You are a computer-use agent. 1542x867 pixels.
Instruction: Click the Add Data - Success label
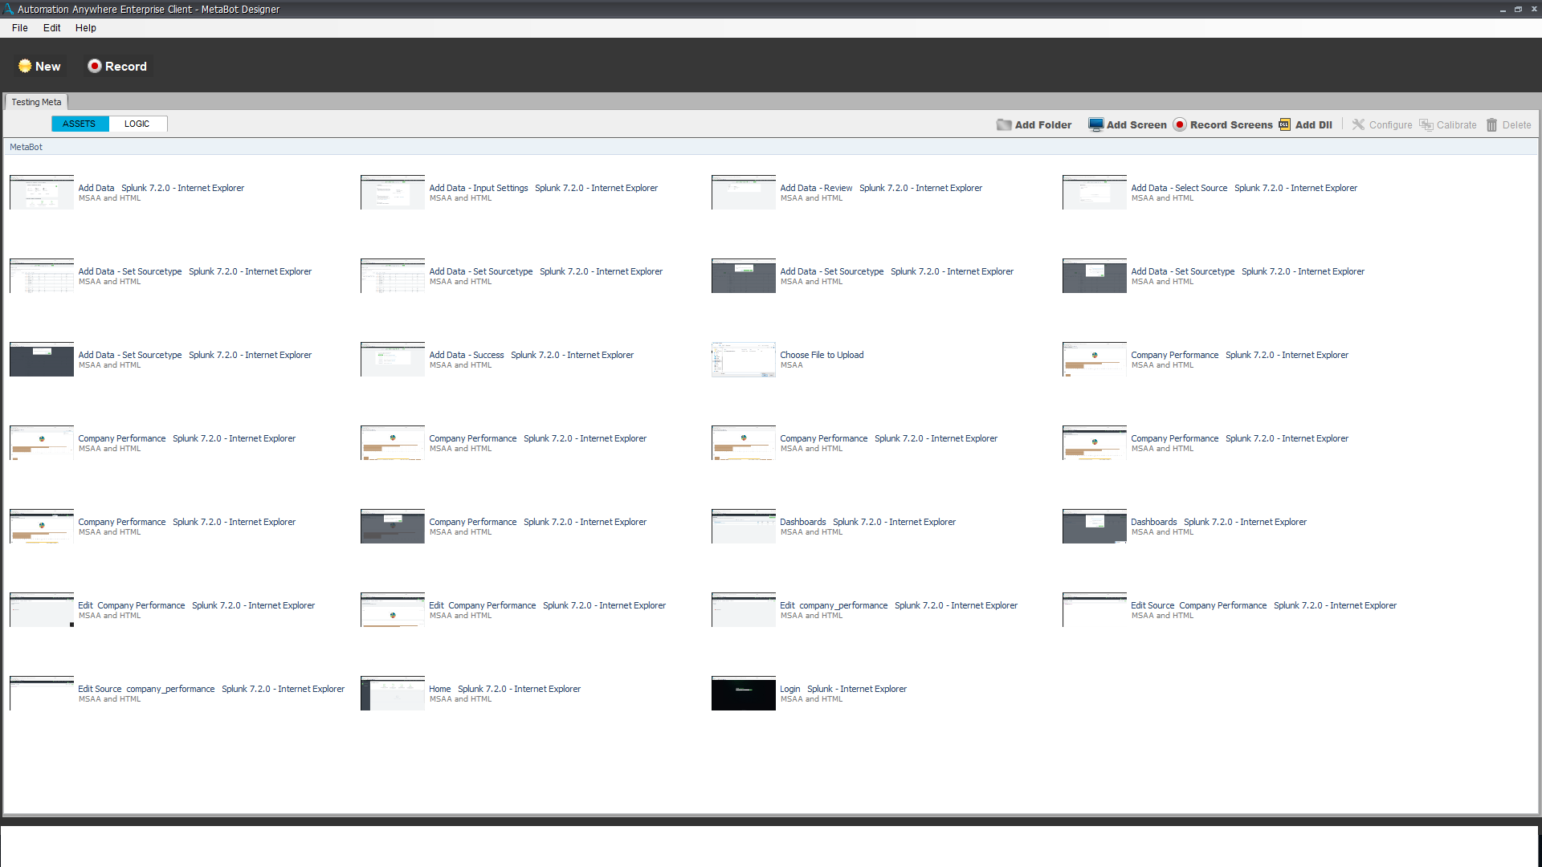(x=467, y=355)
